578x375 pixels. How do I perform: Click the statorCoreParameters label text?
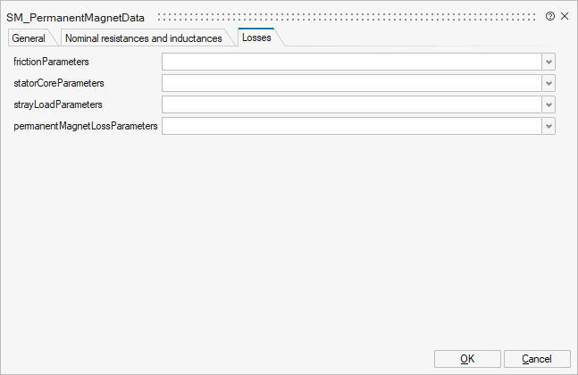click(x=59, y=83)
